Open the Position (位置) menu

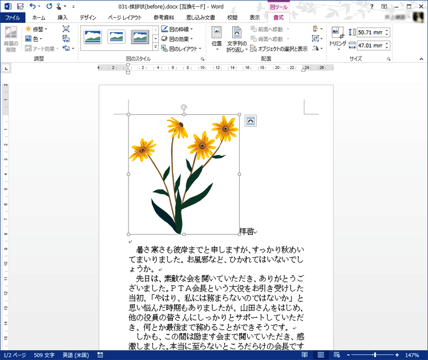[x=217, y=39]
